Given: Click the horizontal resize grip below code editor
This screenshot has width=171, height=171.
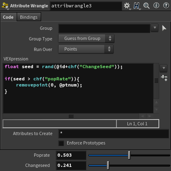Looking at the screenshot, I should [71, 116].
